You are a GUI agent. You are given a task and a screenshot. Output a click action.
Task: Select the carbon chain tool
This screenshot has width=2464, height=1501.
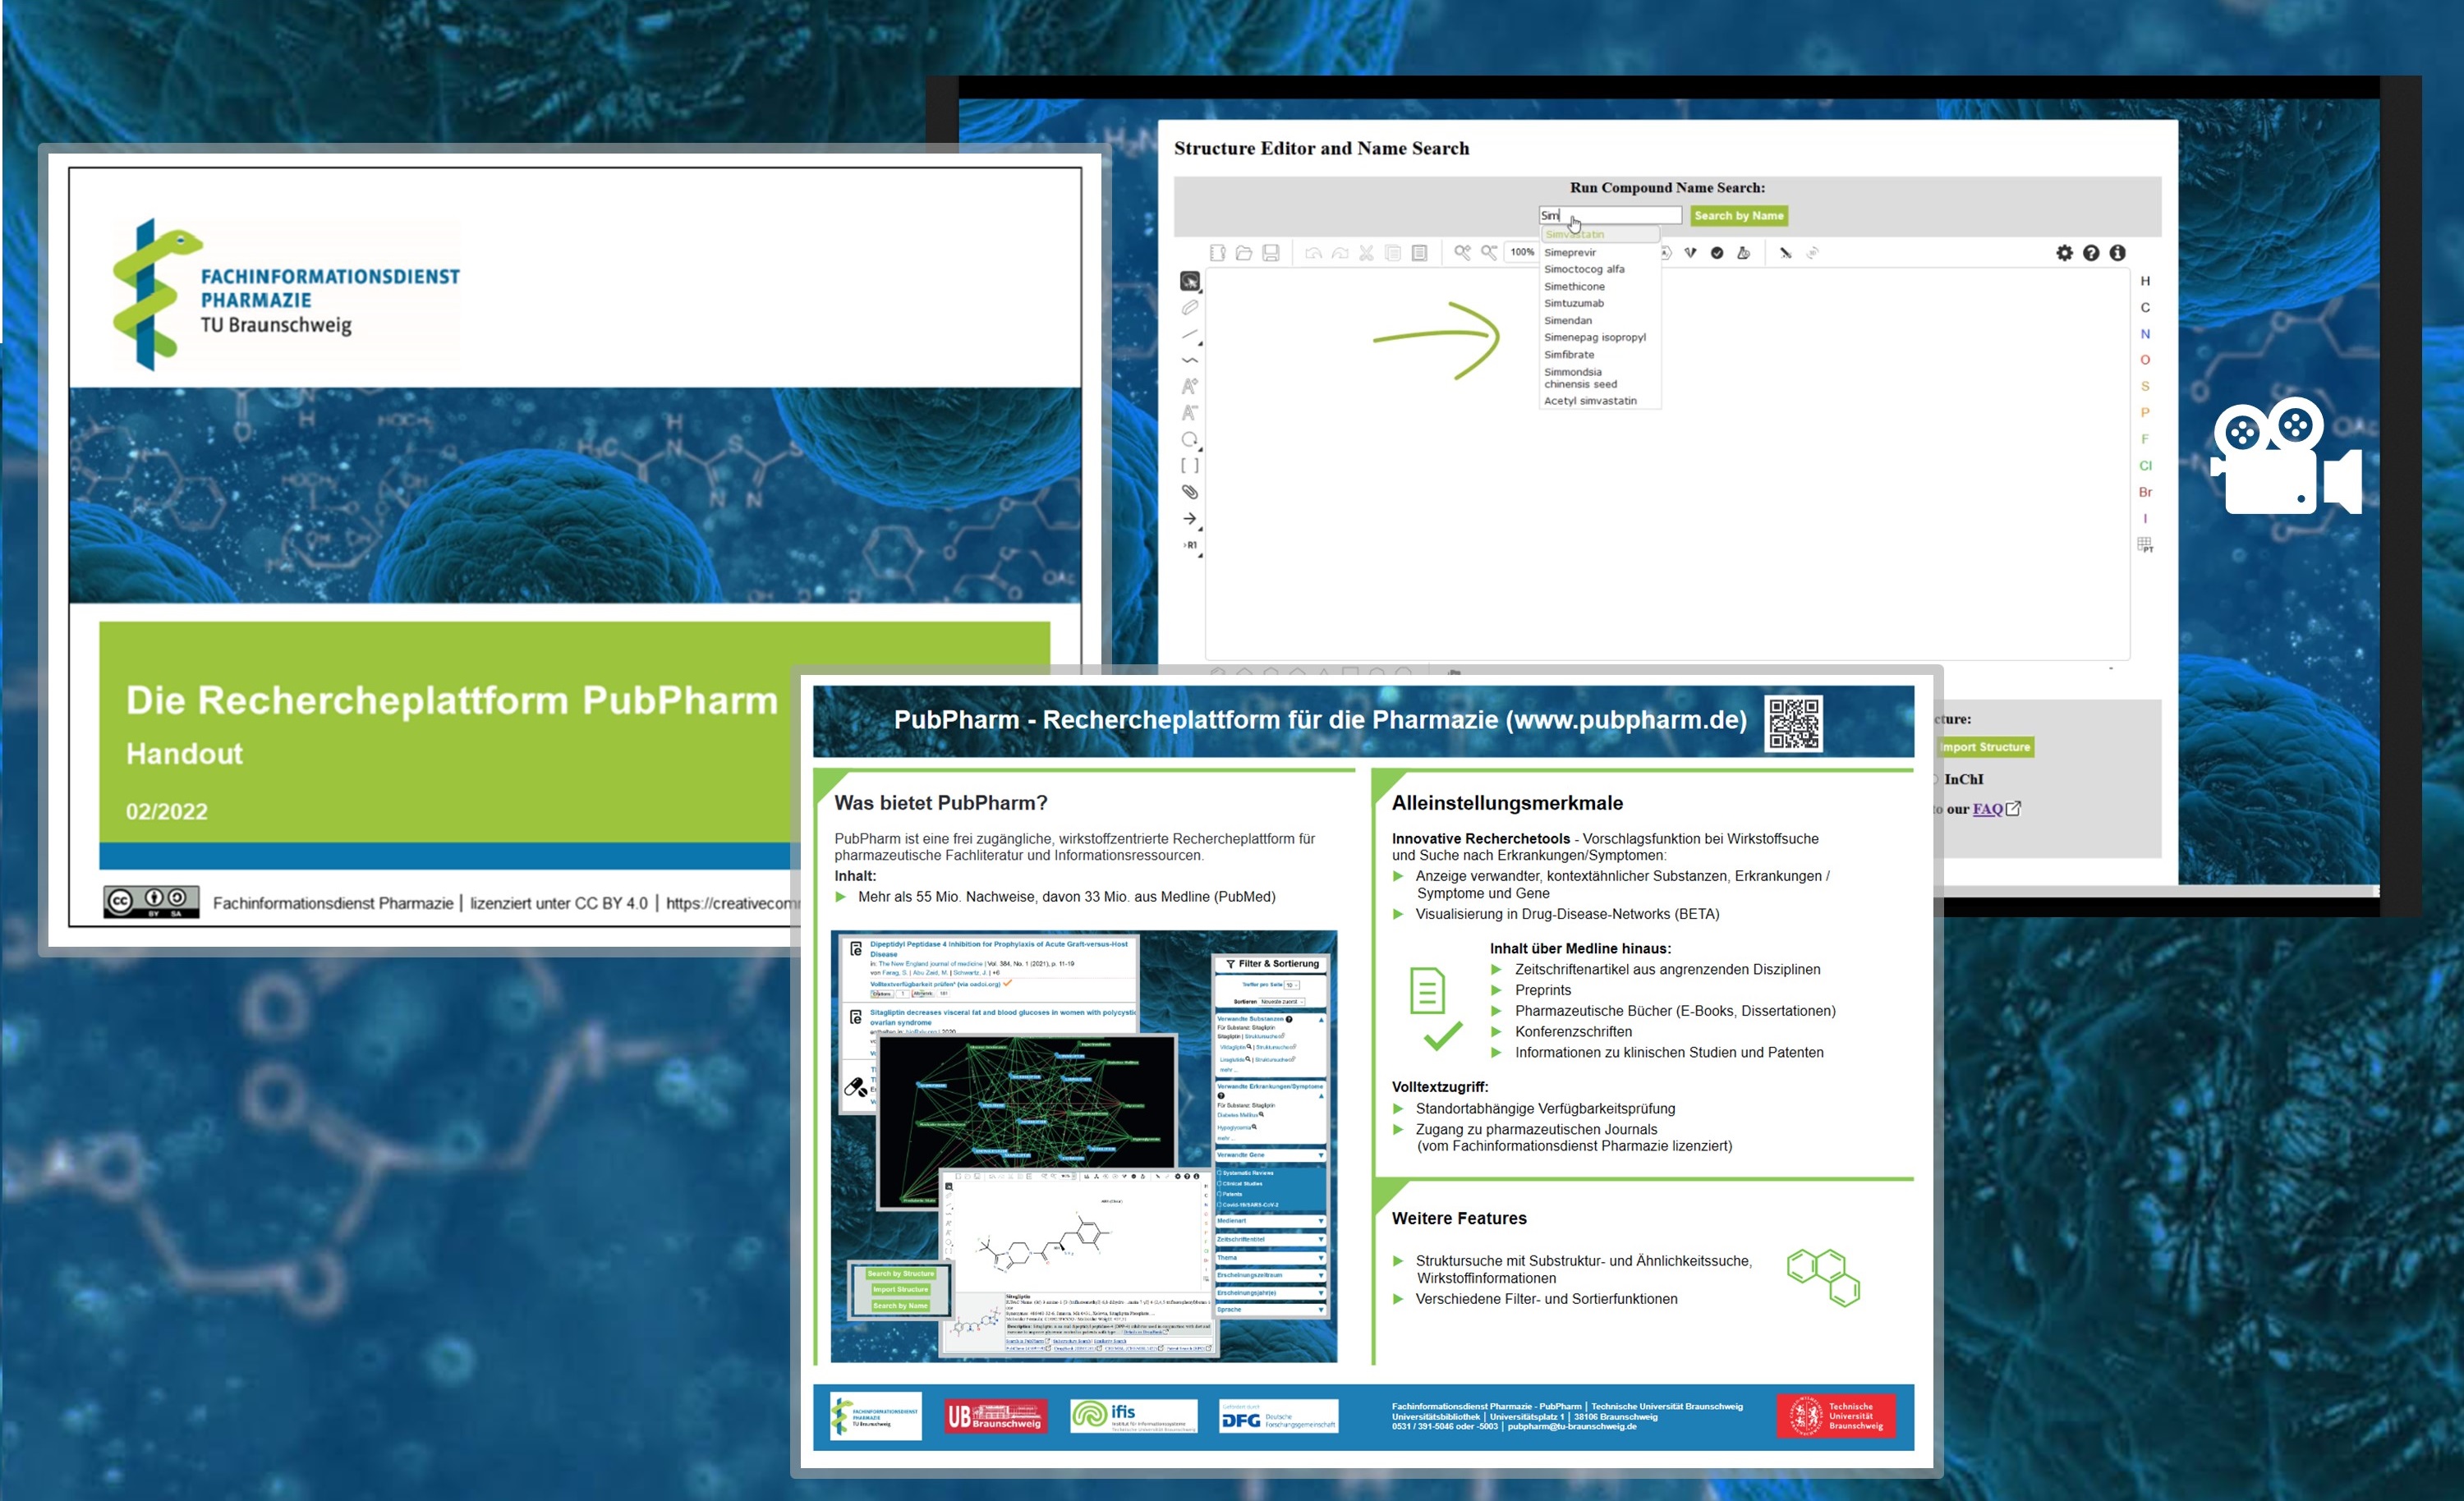(x=1189, y=360)
